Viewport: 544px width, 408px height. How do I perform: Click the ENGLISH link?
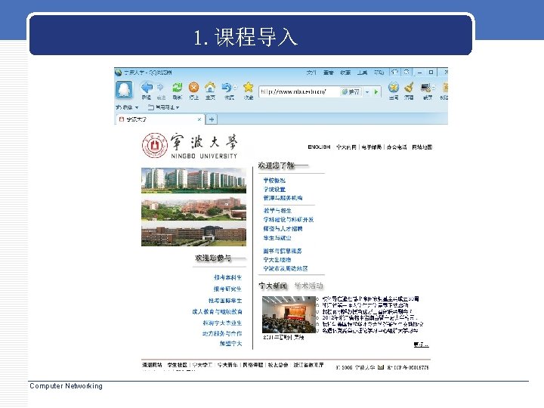[319, 147]
